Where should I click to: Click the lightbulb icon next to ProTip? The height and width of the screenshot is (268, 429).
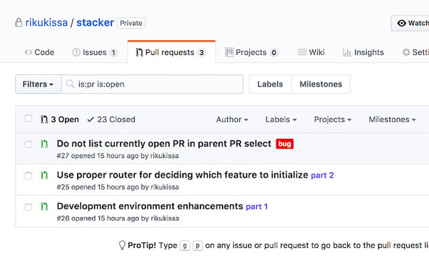point(122,245)
